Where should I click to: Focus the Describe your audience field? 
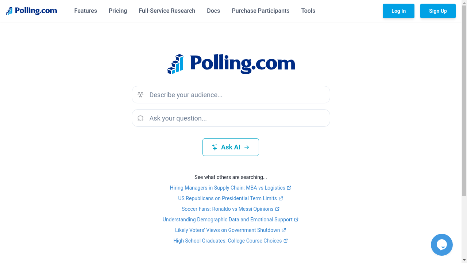click(x=237, y=95)
